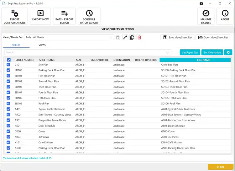Click the size override cell for C101
Image resolution: width=235 pixels, height=171 pixels.
coord(100,65)
